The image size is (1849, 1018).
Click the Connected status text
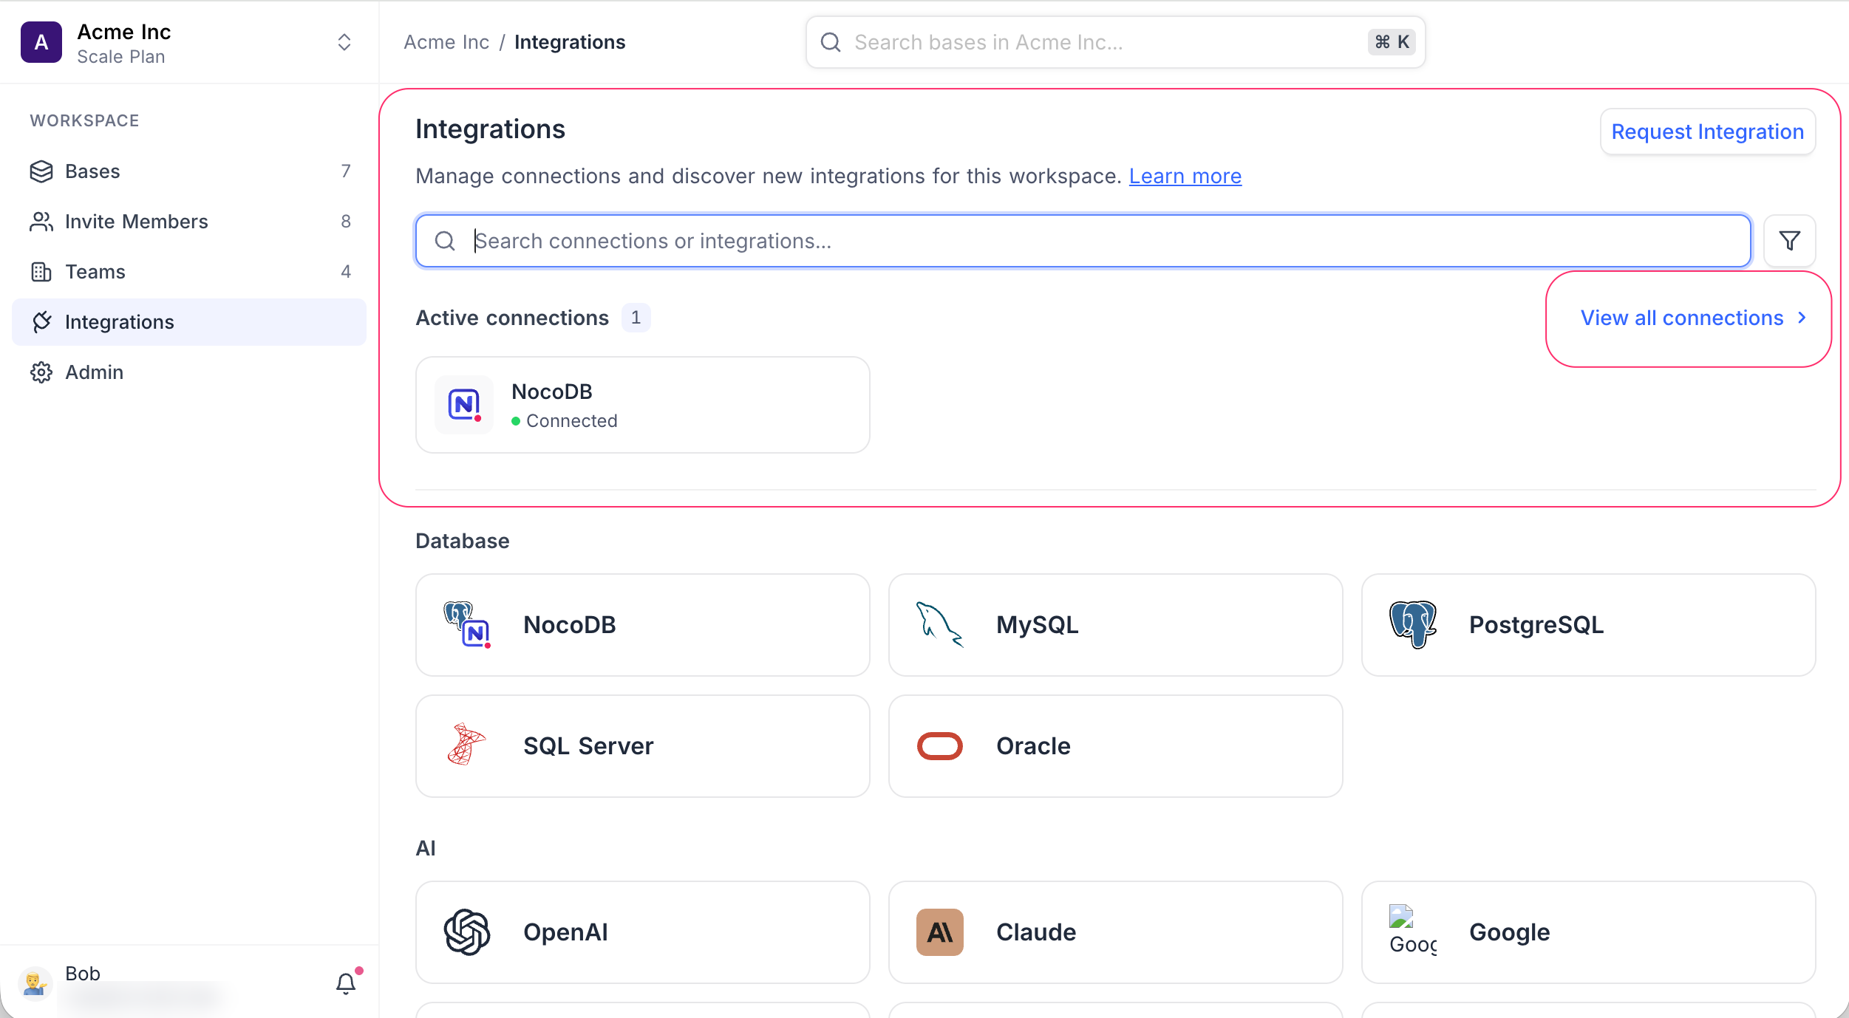click(571, 420)
